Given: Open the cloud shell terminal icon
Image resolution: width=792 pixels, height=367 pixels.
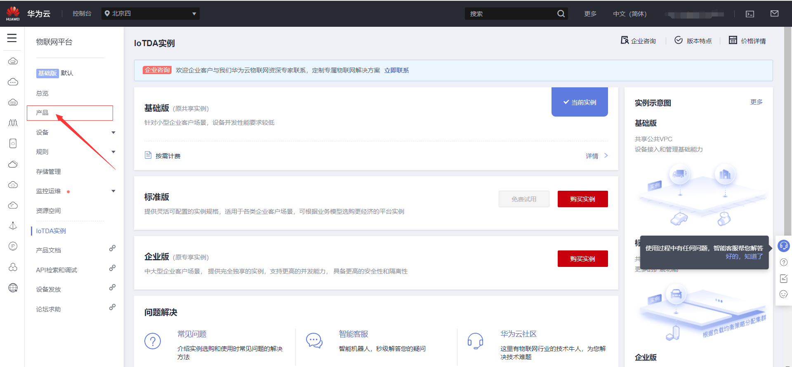Looking at the screenshot, I should (x=750, y=14).
